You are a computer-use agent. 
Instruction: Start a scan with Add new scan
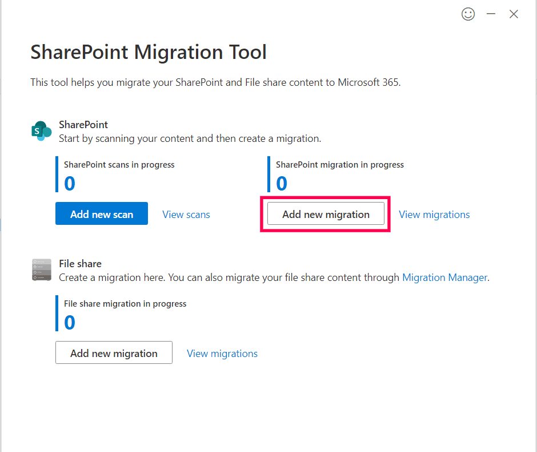[x=102, y=214]
